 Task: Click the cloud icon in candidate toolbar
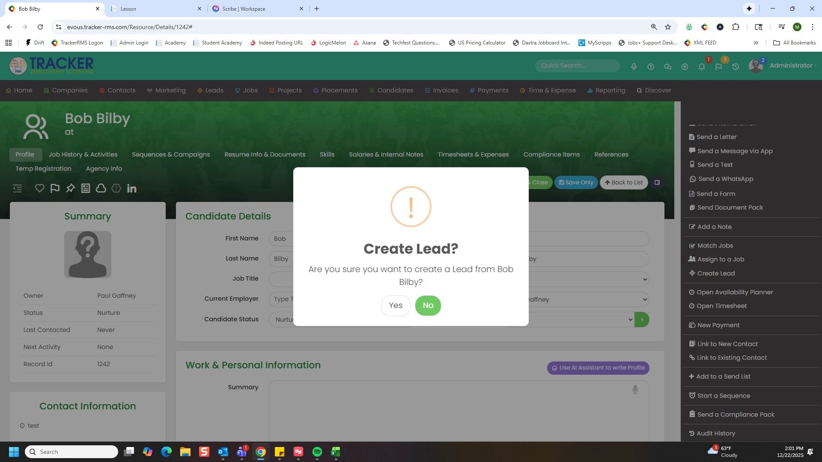click(x=101, y=188)
